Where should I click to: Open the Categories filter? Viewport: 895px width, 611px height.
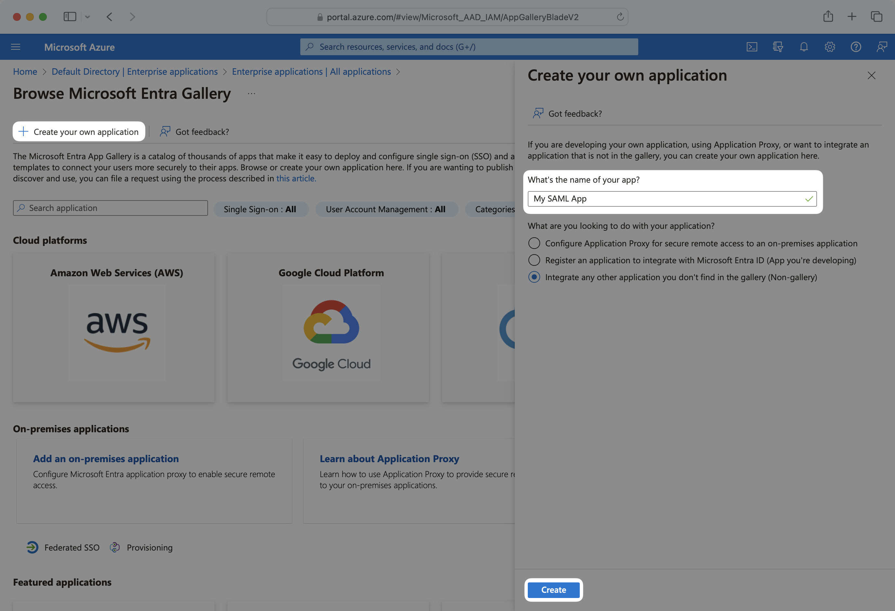495,209
